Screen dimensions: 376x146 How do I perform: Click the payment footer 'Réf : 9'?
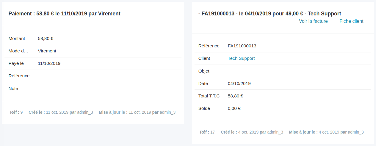point(16,113)
